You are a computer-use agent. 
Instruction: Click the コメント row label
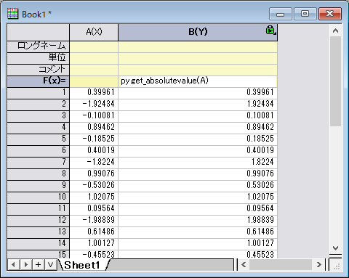39,70
